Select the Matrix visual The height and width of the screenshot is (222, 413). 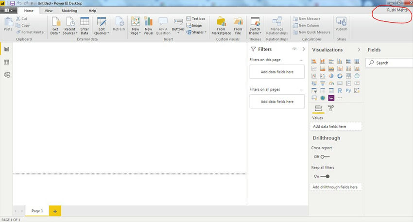tap(331, 90)
